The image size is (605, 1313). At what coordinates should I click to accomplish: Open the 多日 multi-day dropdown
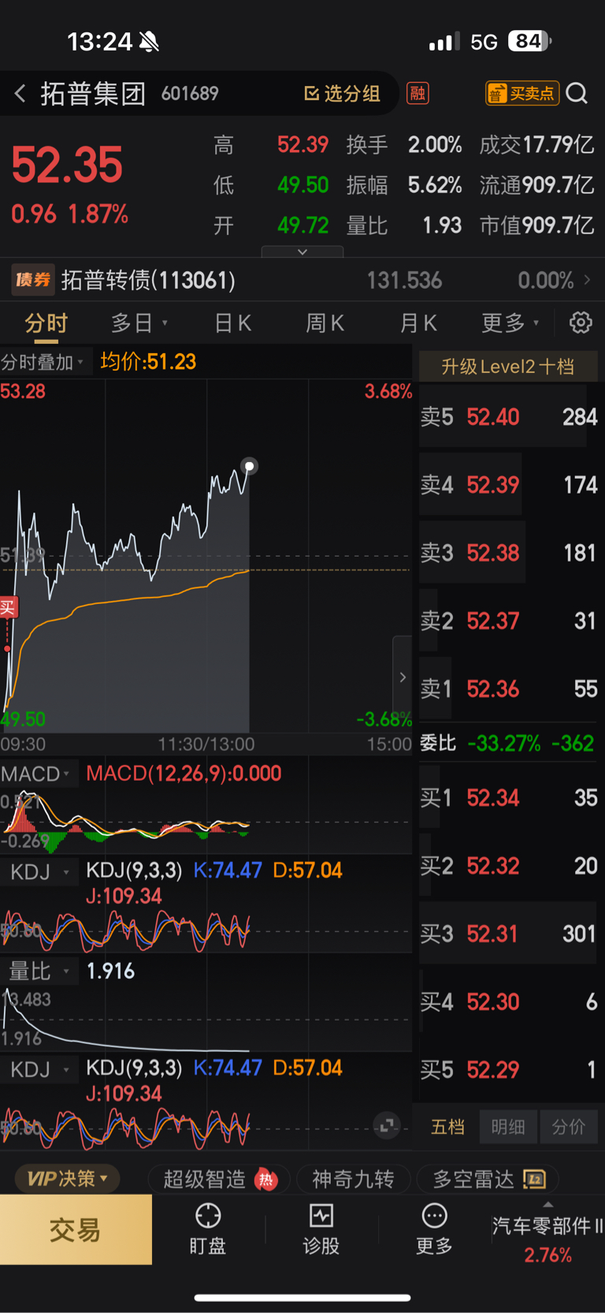[x=139, y=323]
